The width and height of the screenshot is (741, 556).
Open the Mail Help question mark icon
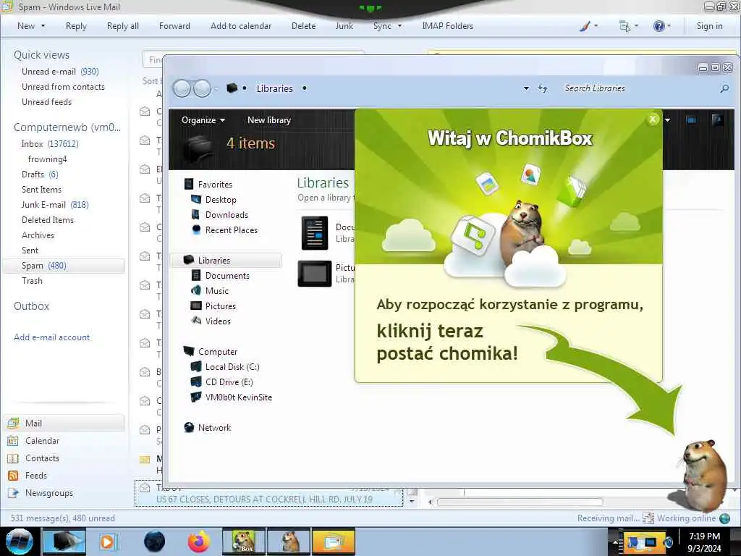659,26
